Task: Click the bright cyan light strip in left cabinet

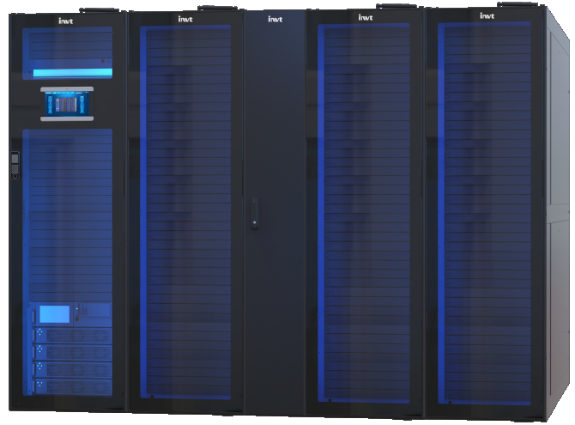Action: 67,73
